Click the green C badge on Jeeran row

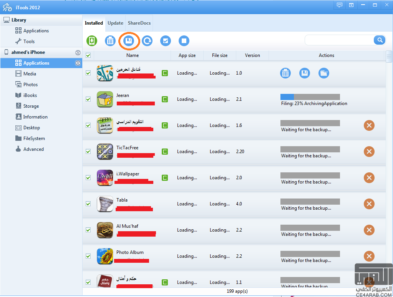click(165, 99)
